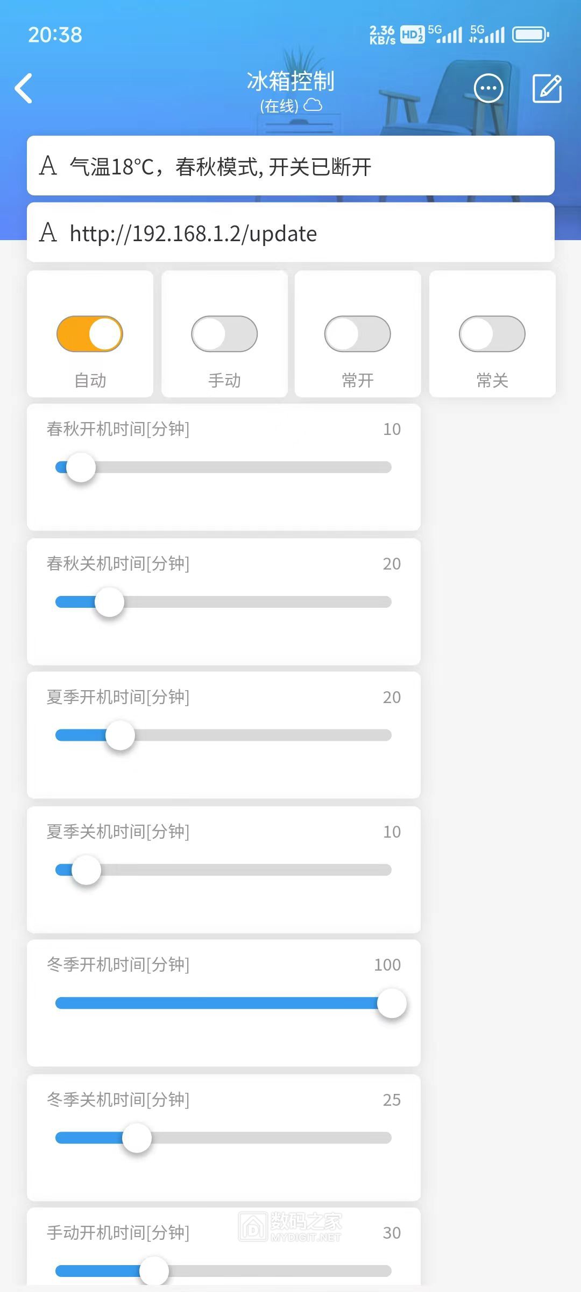The image size is (581, 1292).
Task: Turn on the 常开 switch
Action: (x=358, y=334)
